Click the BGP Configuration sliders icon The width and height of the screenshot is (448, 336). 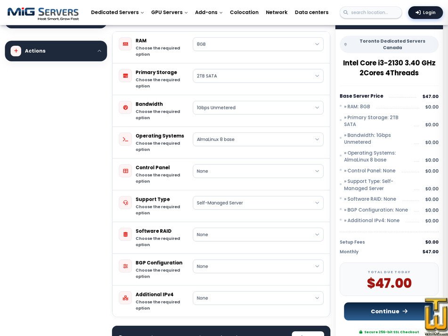point(125,266)
